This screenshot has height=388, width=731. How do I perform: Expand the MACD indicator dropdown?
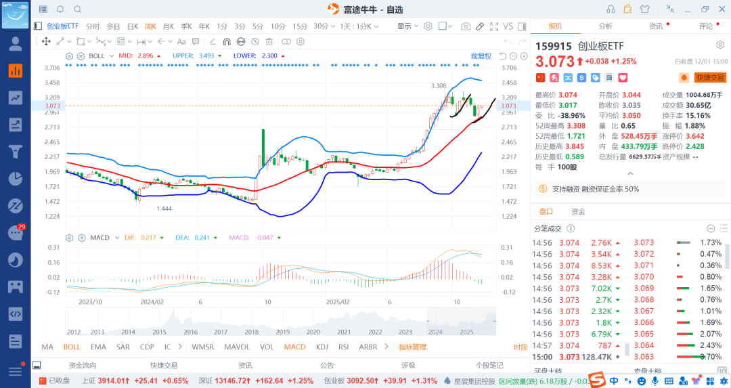(x=117, y=238)
